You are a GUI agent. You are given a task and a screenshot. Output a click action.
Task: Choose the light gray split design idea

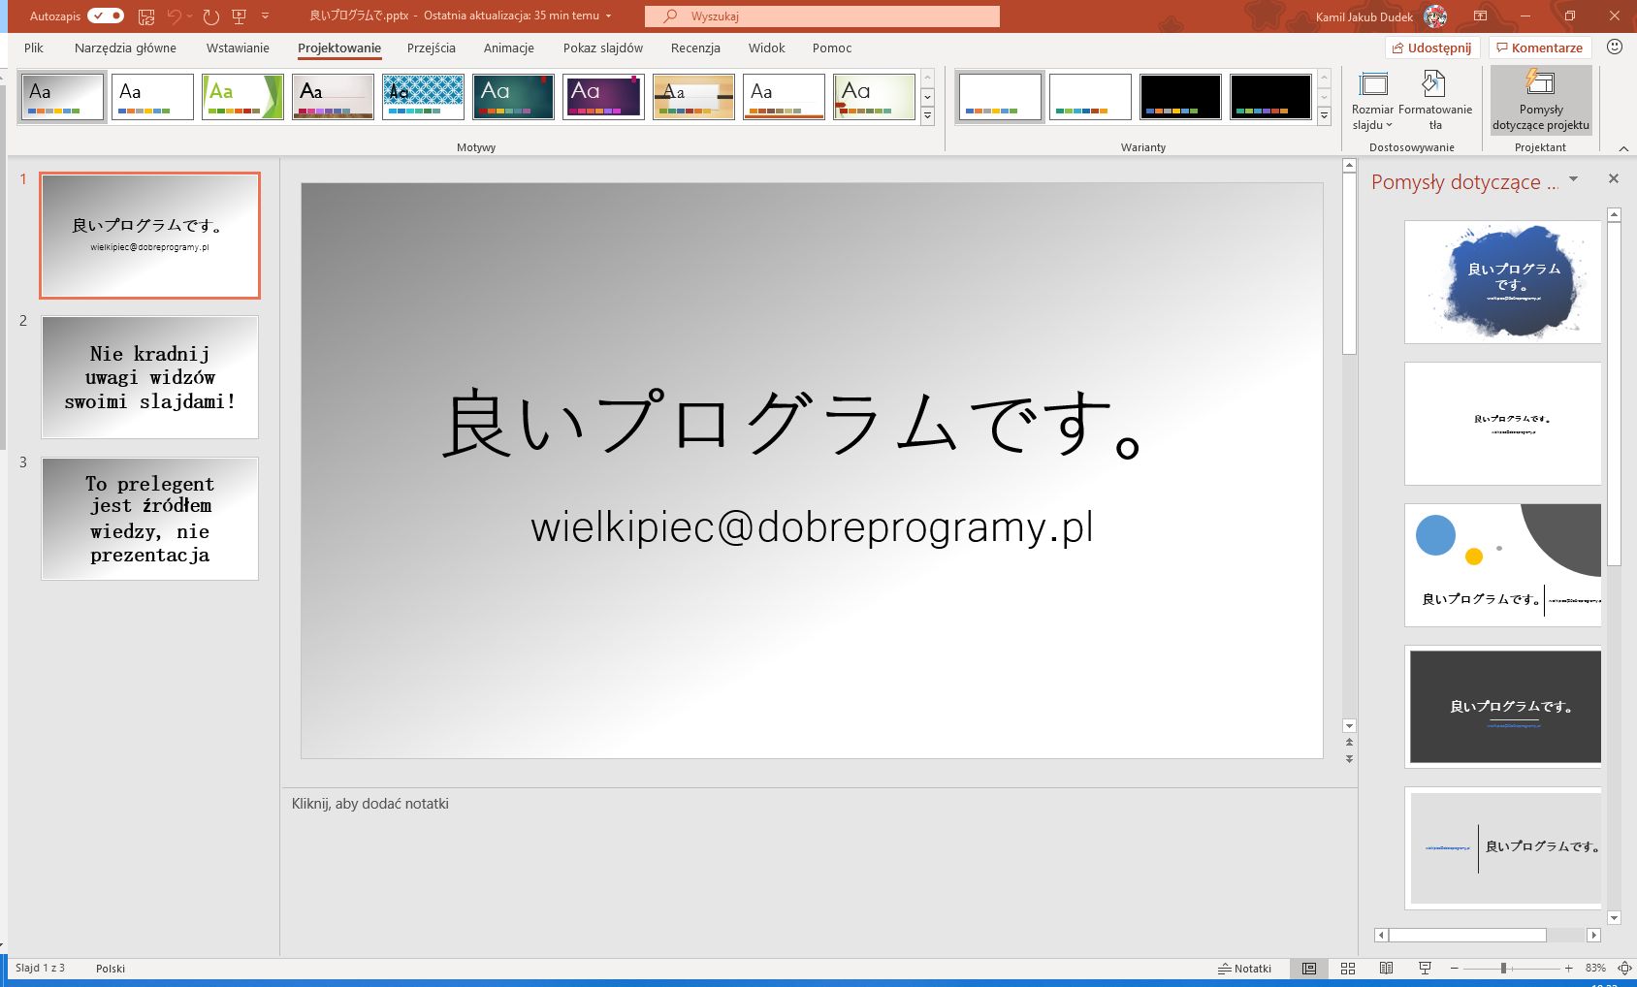click(x=1502, y=848)
